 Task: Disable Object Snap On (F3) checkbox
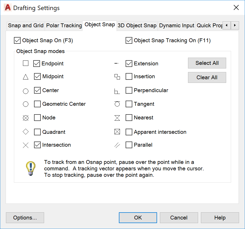pos(17,40)
